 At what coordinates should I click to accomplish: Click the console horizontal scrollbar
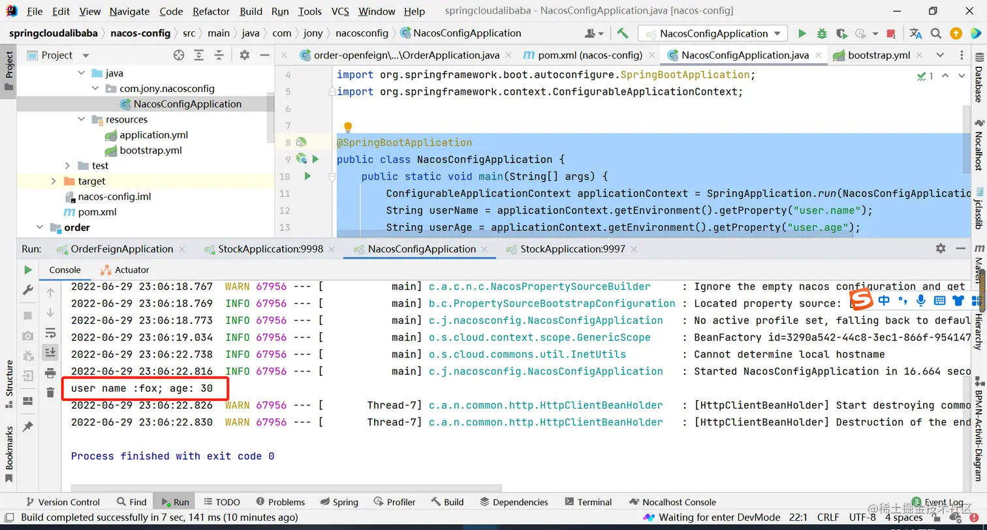coord(286,488)
